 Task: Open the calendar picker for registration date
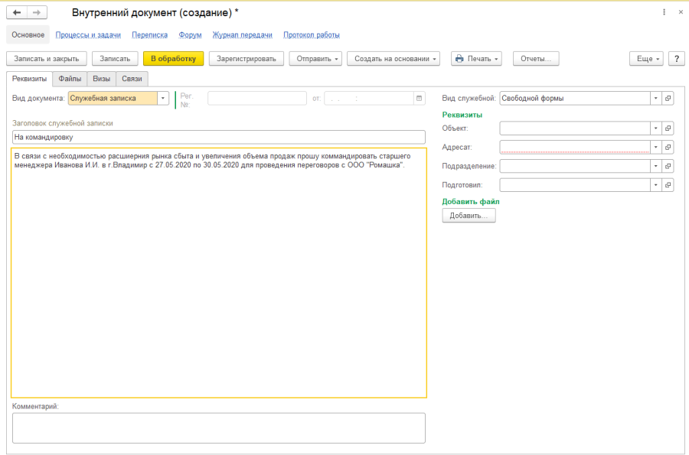pos(419,98)
